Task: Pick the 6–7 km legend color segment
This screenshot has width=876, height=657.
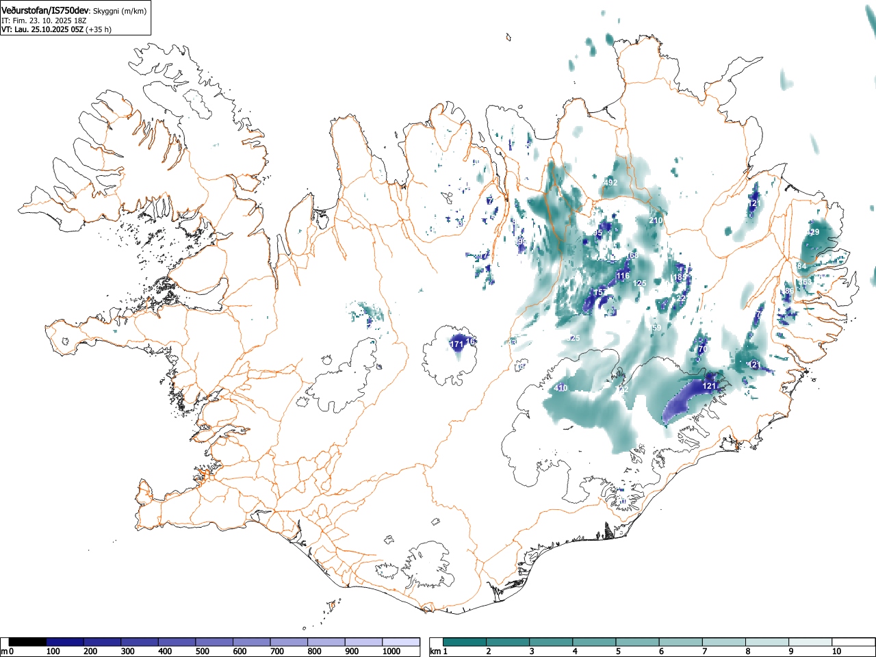Action: 680,642
